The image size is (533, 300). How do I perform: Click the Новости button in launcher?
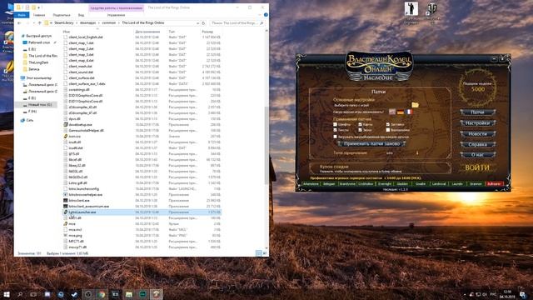[x=477, y=133]
